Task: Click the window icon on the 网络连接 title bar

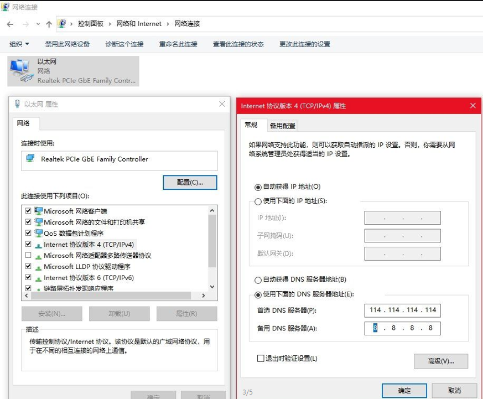Action: pyautogui.click(x=6, y=7)
